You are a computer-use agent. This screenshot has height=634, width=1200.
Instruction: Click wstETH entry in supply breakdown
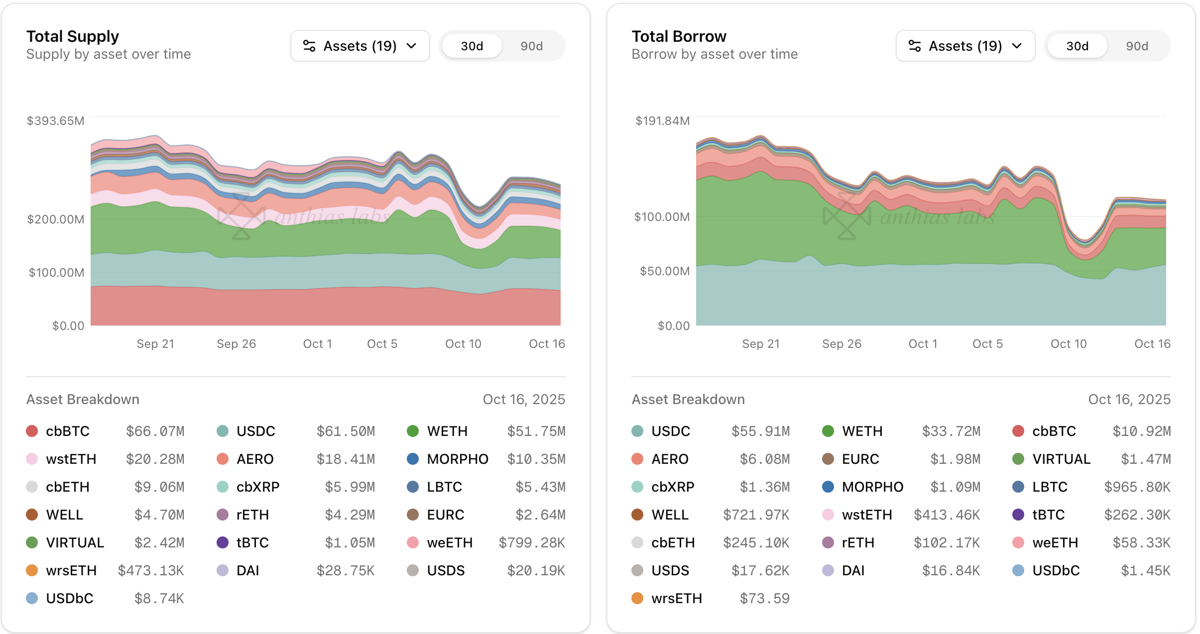tap(71, 459)
